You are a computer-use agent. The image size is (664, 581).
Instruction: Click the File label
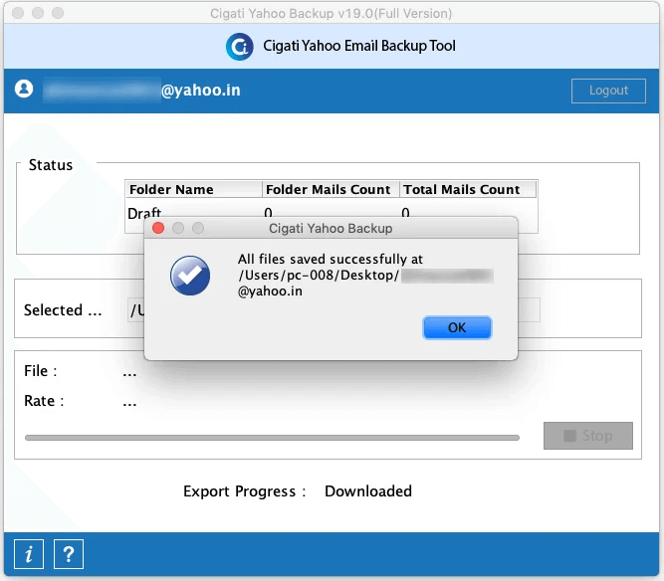coord(40,371)
